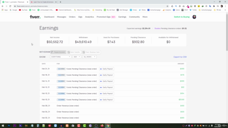Expand the 2021 year dropdown
Image resolution: width=228 pixels, height=128 pixels.
click(x=77, y=57)
